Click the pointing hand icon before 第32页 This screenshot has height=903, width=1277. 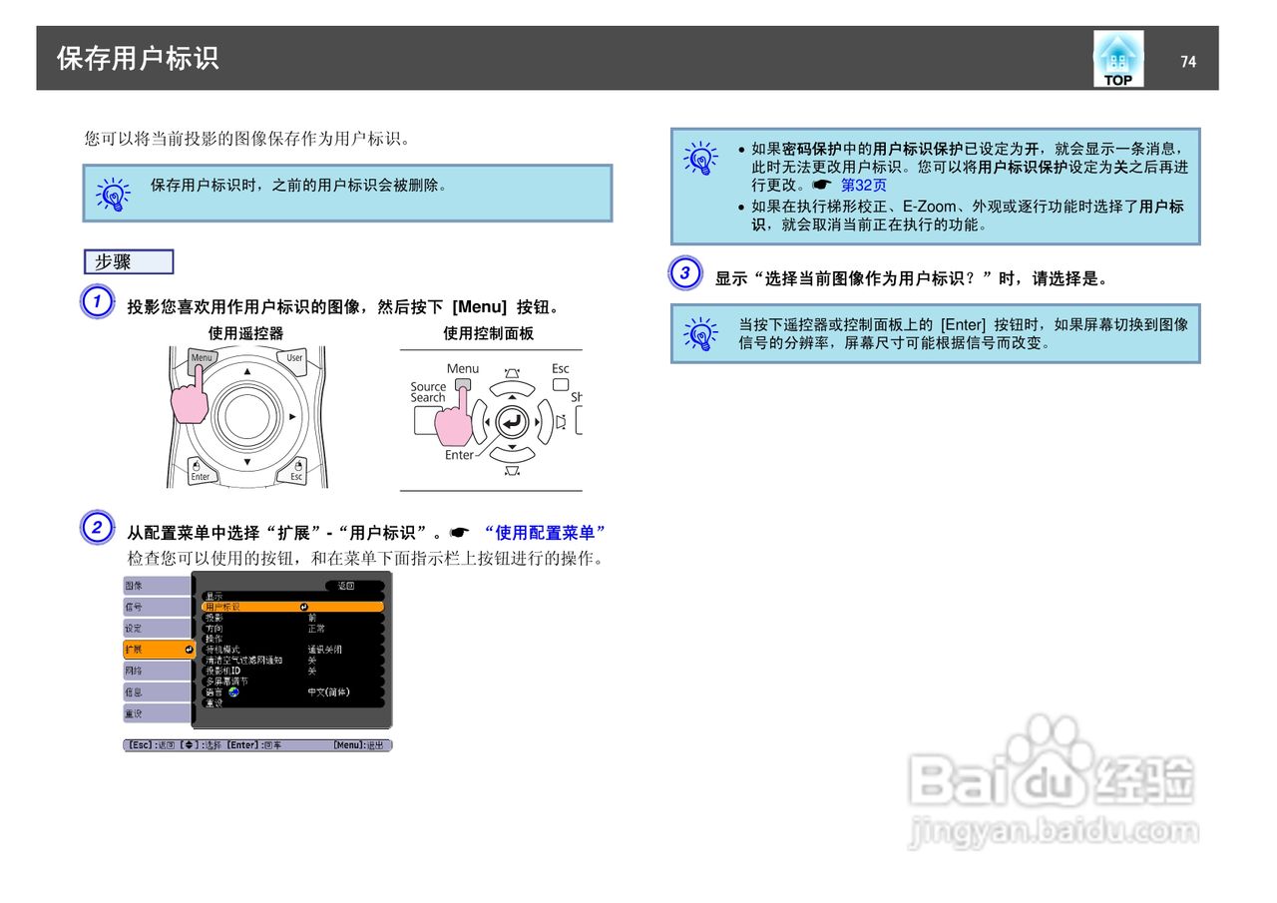coord(824,184)
